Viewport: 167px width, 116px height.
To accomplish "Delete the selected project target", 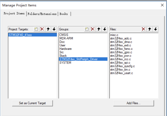I will tap(42, 29).
